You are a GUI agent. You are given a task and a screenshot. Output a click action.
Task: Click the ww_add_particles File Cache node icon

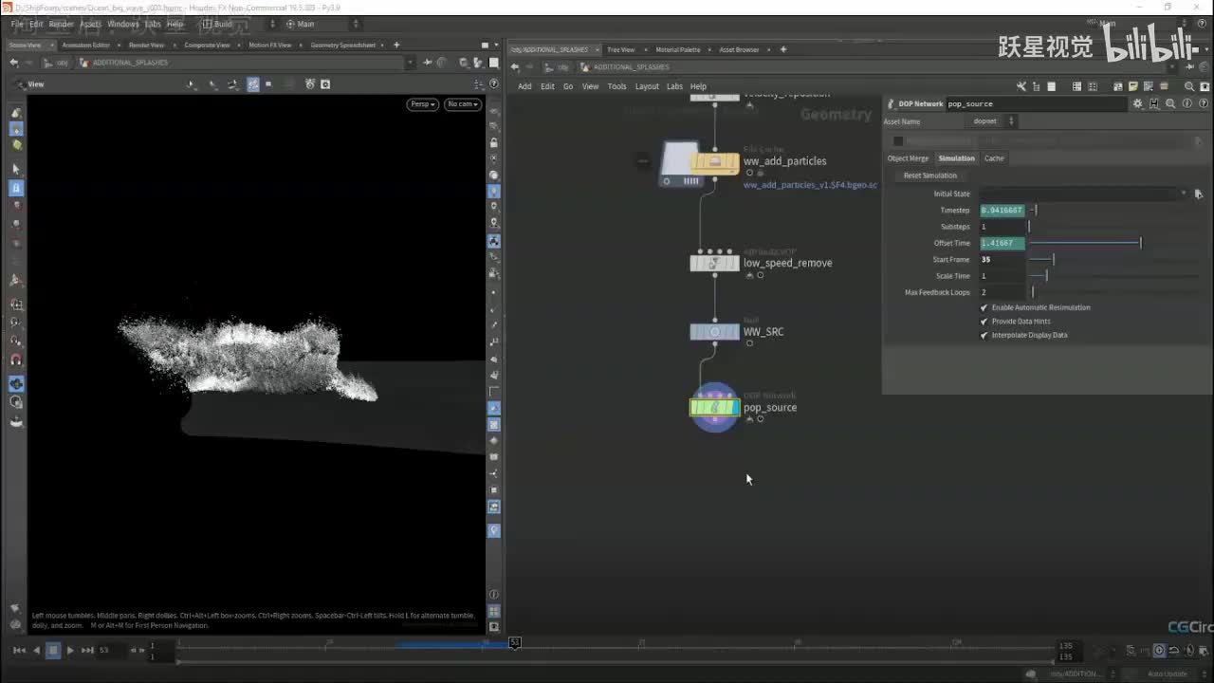click(x=714, y=162)
